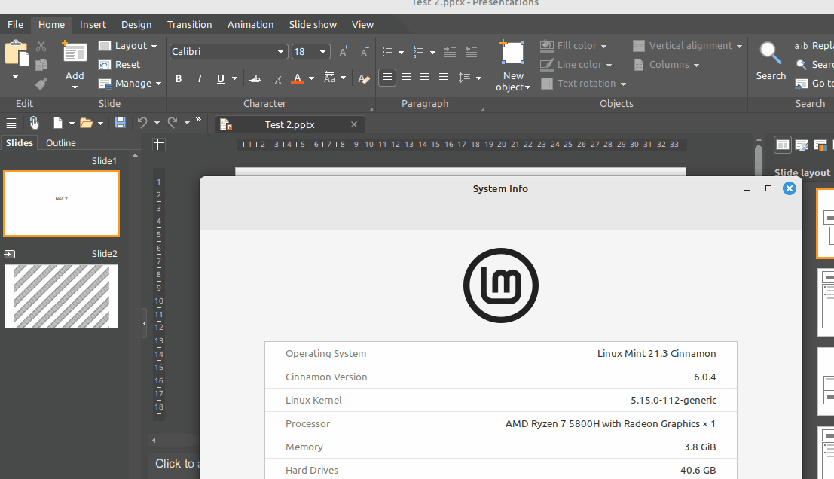
Task: Toggle italic formatting
Action: click(x=200, y=78)
